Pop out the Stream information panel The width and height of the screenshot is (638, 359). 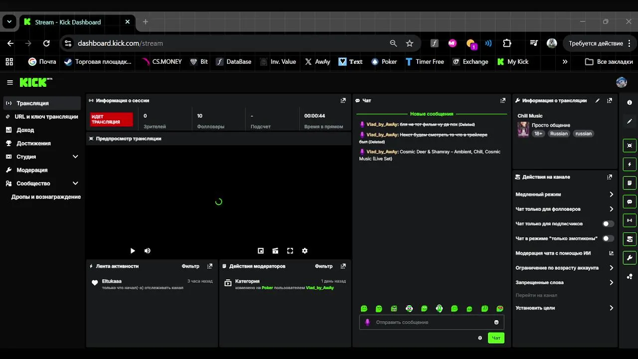tap(609, 101)
